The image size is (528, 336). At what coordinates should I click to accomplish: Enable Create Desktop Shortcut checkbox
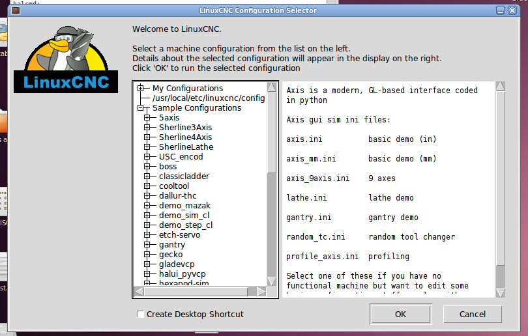[x=140, y=314]
